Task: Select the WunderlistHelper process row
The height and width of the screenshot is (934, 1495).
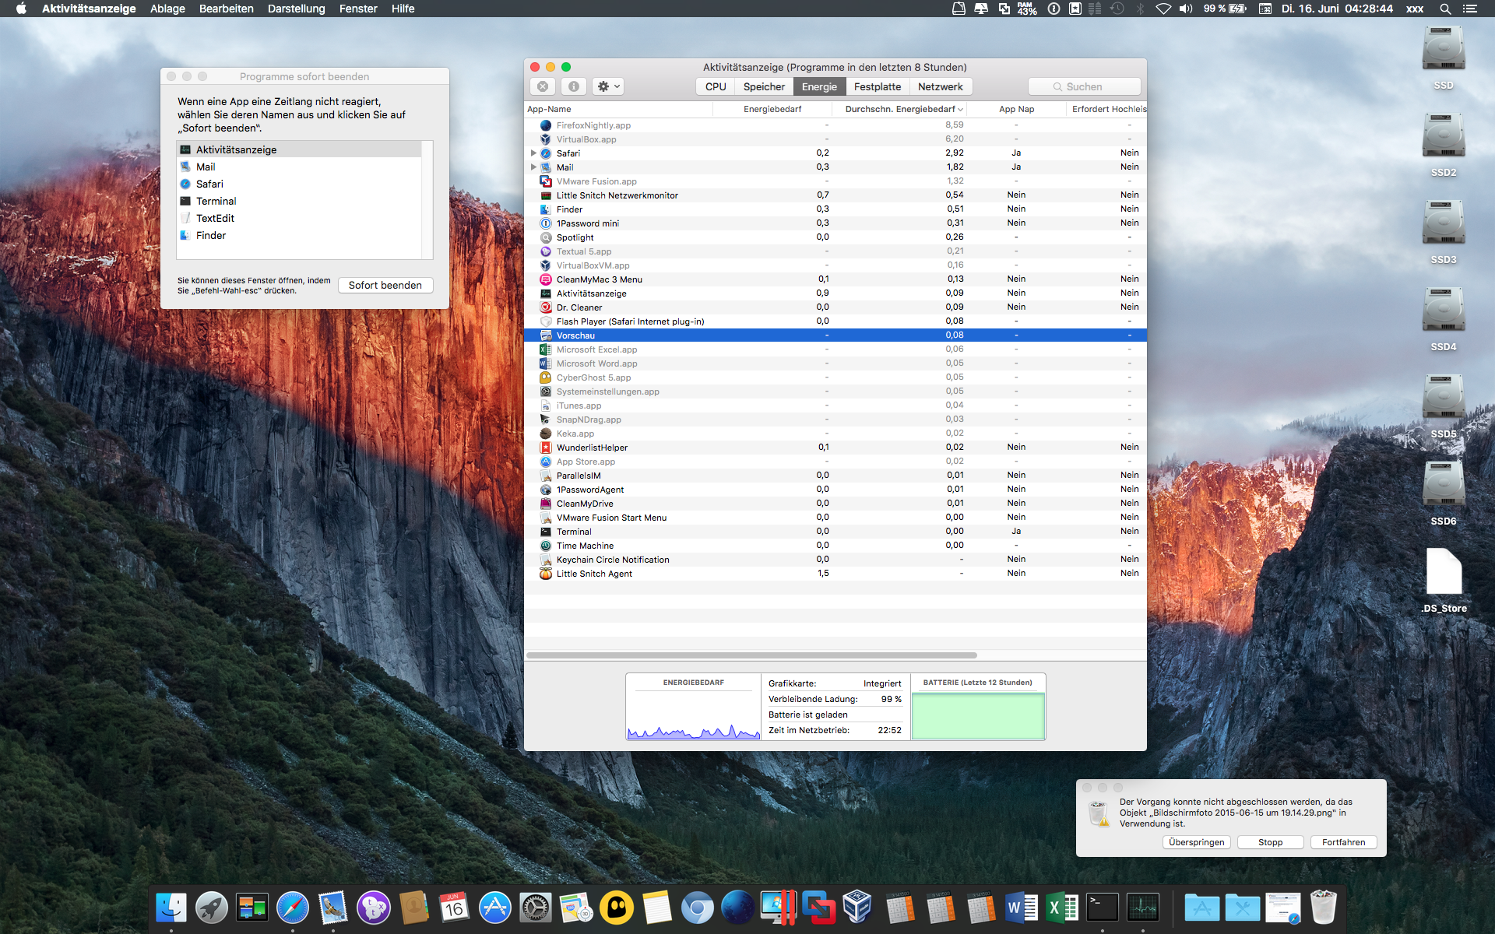Action: click(x=835, y=448)
